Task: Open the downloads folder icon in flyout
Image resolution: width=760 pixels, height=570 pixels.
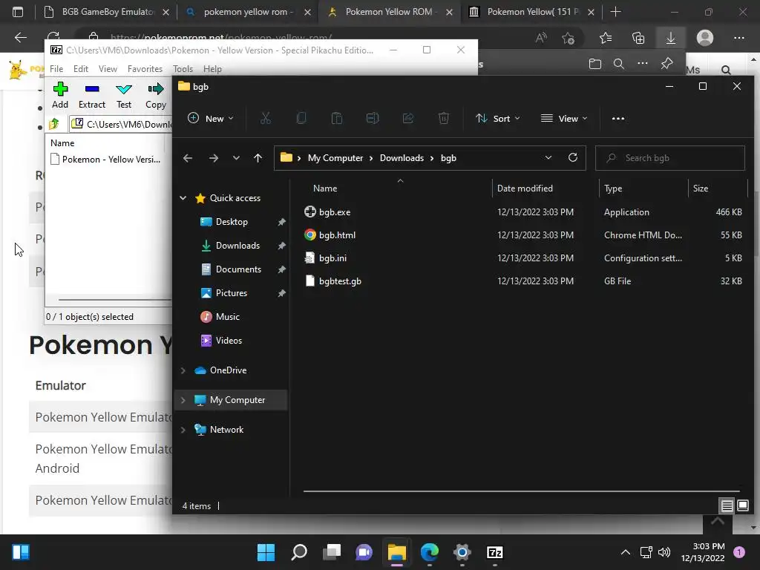Action: coord(594,64)
